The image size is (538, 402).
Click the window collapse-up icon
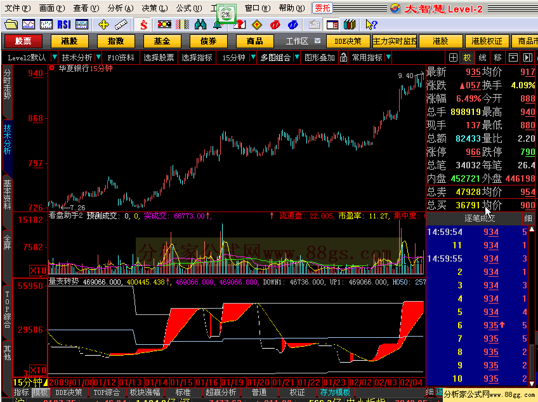pyautogui.click(x=513, y=57)
